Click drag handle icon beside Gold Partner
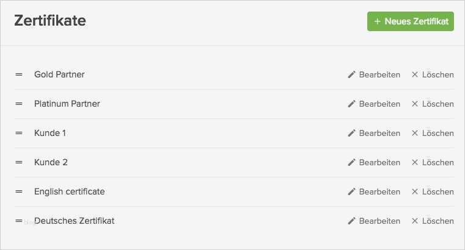465x250 pixels. [19, 74]
